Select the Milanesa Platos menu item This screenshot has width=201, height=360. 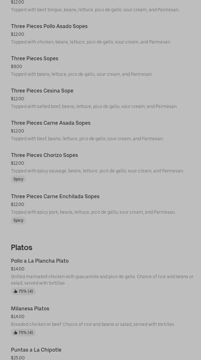pyautogui.click(x=30, y=309)
